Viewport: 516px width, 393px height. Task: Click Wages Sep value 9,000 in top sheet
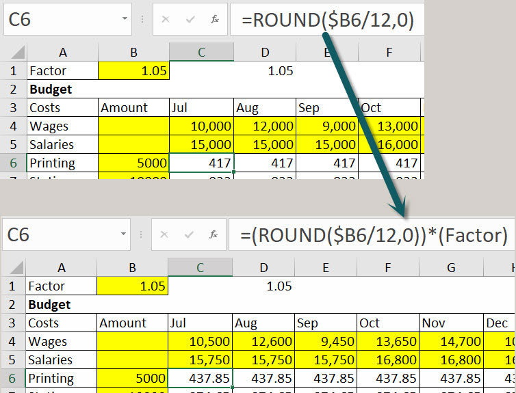[327, 126]
